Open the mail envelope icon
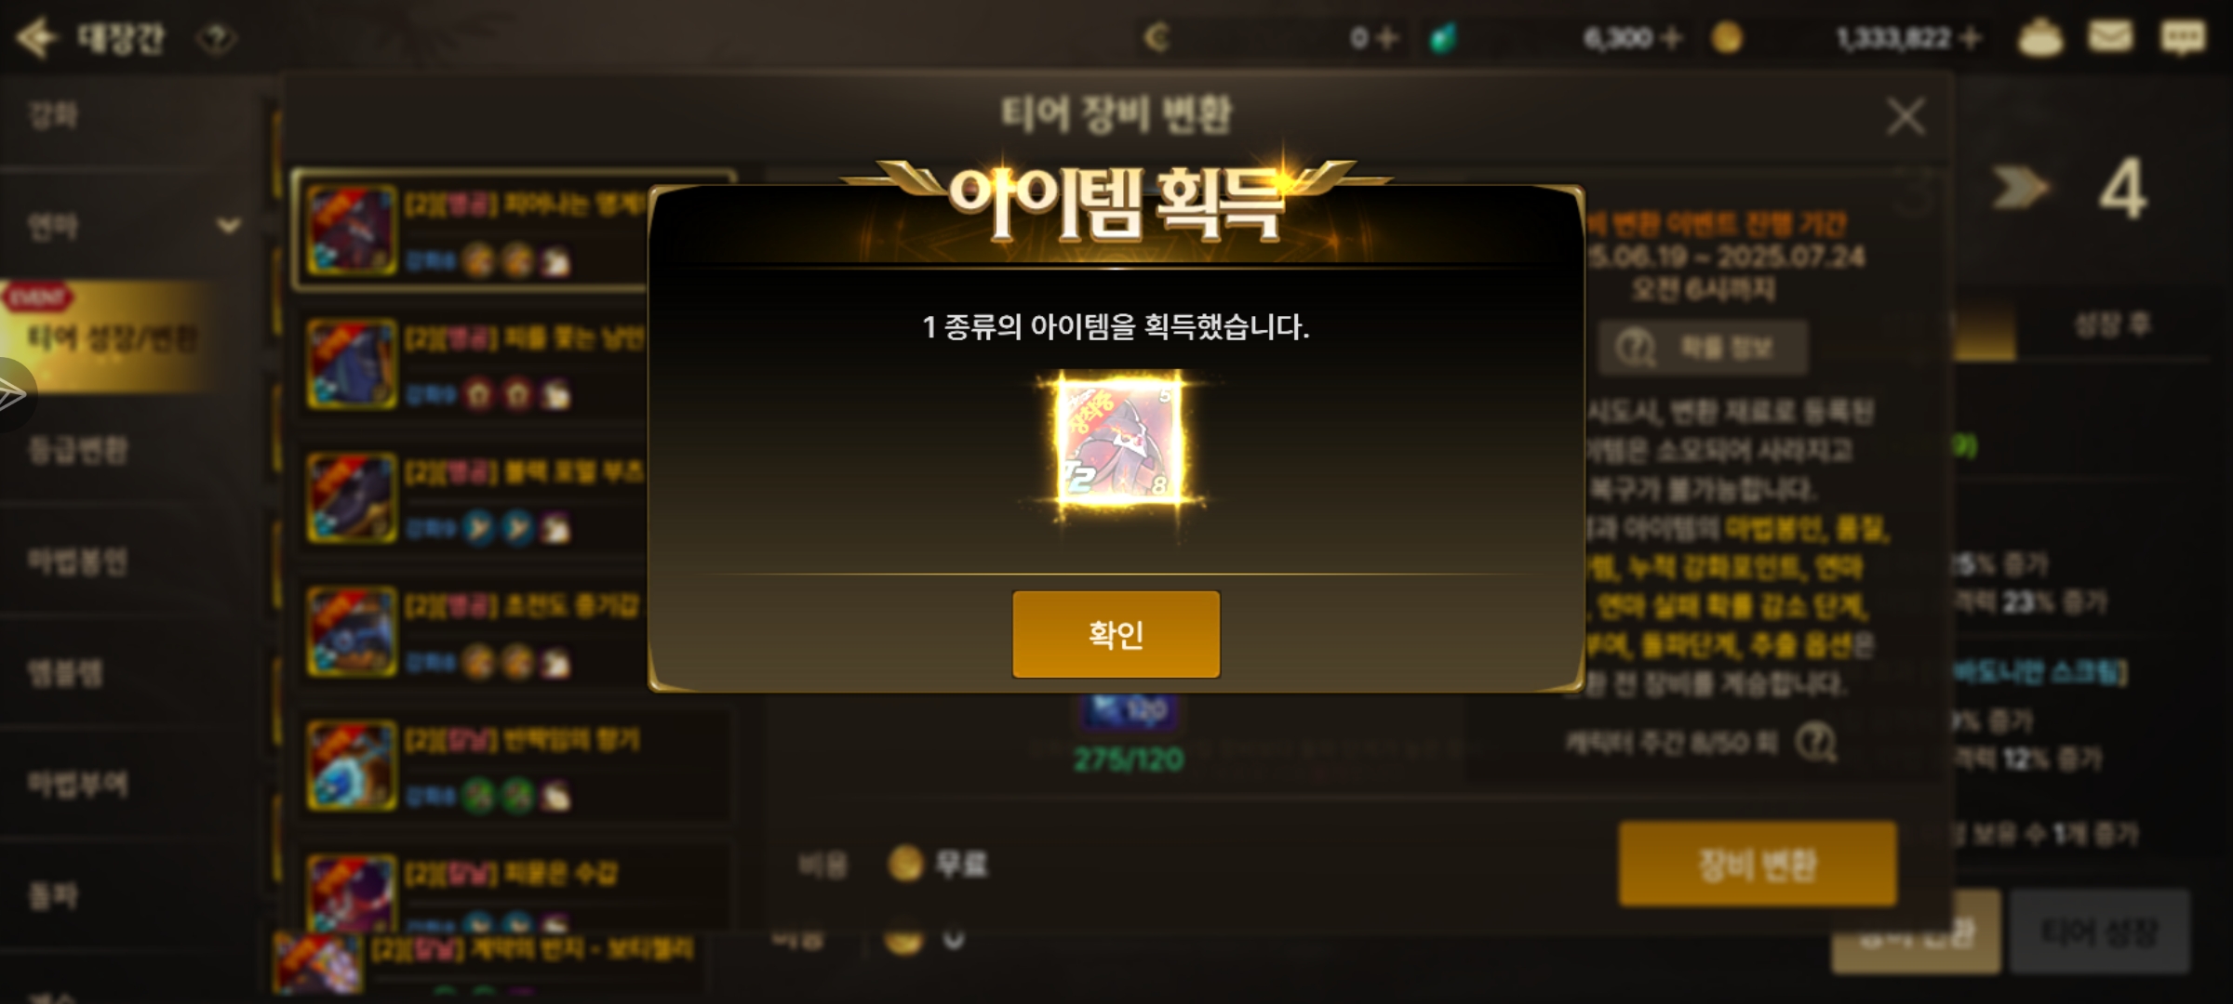 (x=2110, y=37)
